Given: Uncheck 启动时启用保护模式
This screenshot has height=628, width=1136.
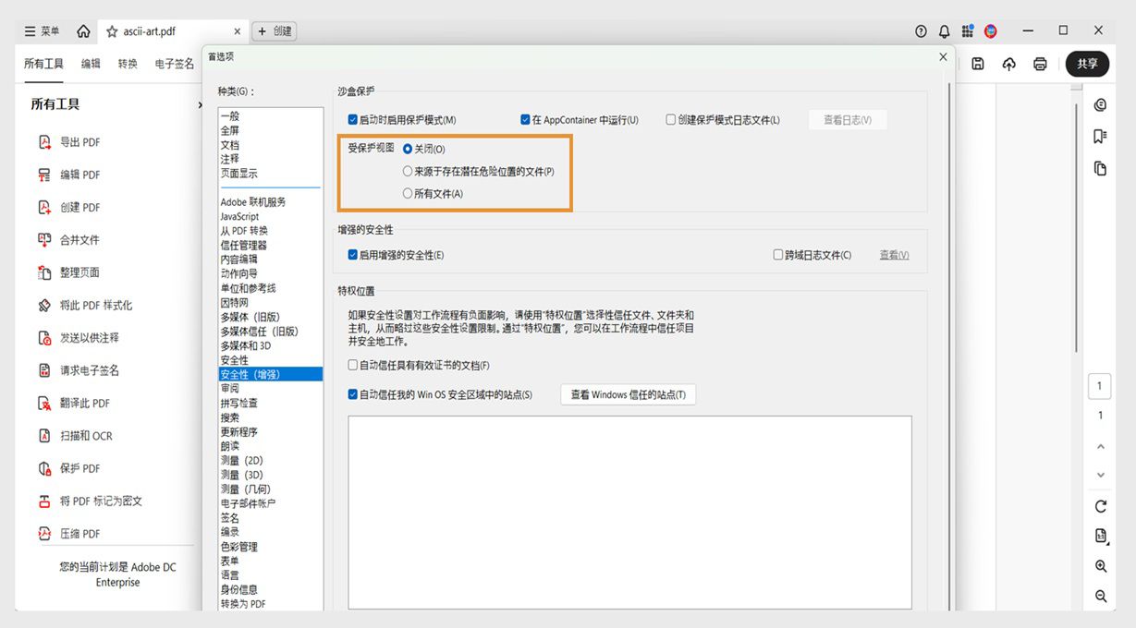Looking at the screenshot, I should (352, 119).
